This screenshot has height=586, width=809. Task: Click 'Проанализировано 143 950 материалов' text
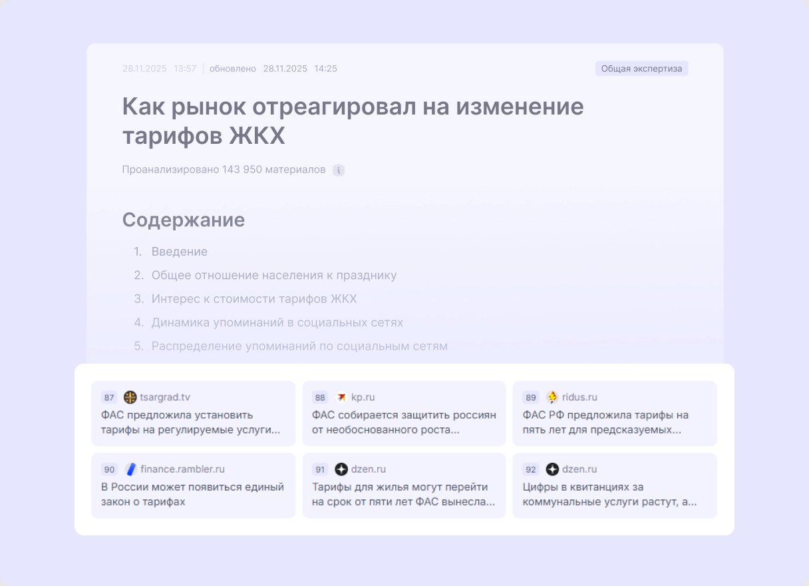(224, 170)
